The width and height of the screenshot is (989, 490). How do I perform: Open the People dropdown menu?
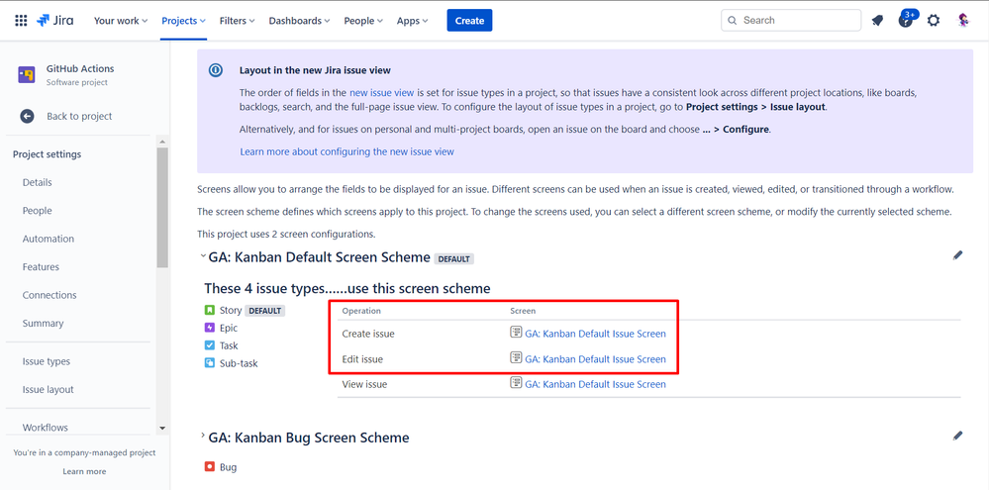(x=363, y=21)
